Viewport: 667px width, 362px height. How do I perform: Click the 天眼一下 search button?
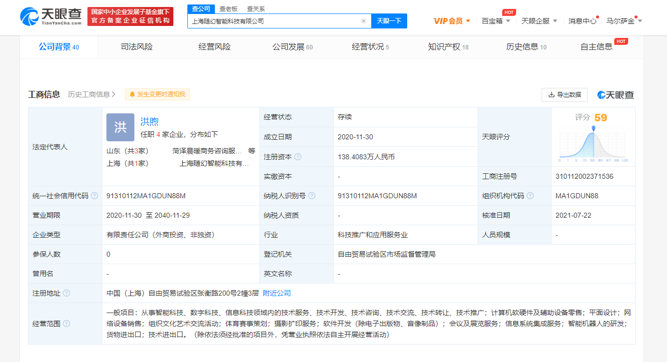pyautogui.click(x=389, y=21)
